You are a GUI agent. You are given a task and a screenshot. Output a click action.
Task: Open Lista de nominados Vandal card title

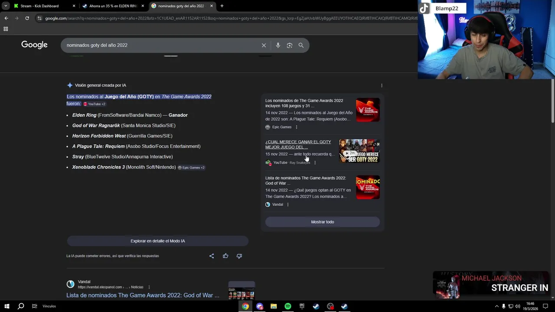click(306, 181)
